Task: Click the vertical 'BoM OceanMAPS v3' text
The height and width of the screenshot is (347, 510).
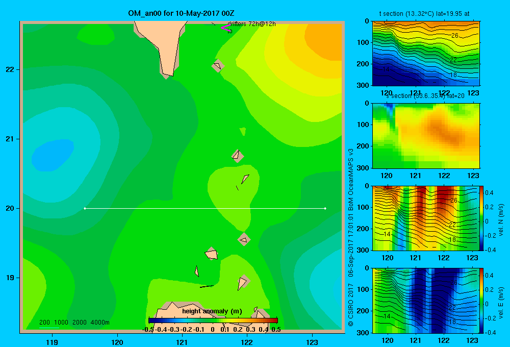Action: coord(351,180)
